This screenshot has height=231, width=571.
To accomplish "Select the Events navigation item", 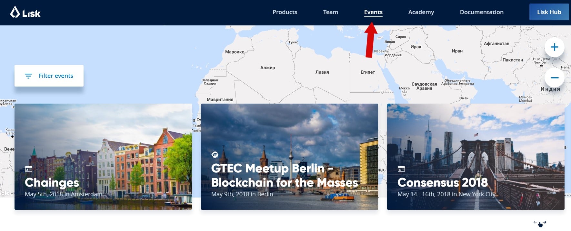I will [373, 12].
